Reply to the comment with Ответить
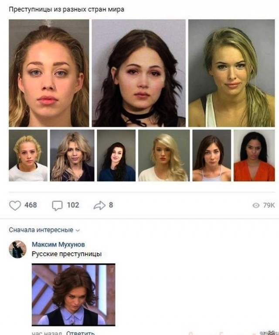 [x=80, y=333]
